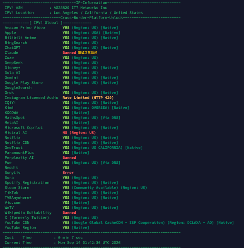
Task: Click the Claude Banned status text
Action: click(x=69, y=52)
